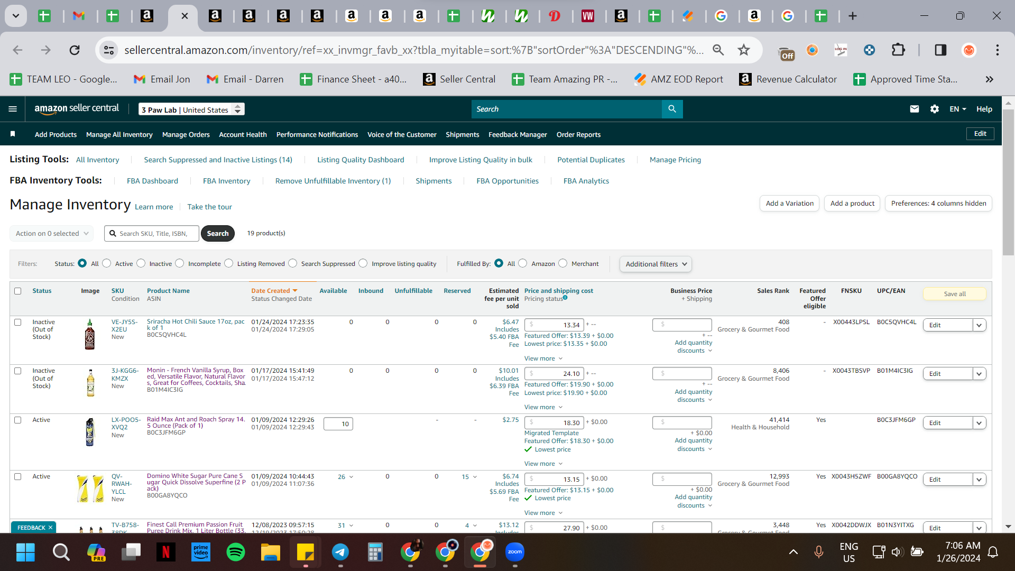Open Windows Start menu
Screen dimensions: 1015x571
[x=25, y=552]
